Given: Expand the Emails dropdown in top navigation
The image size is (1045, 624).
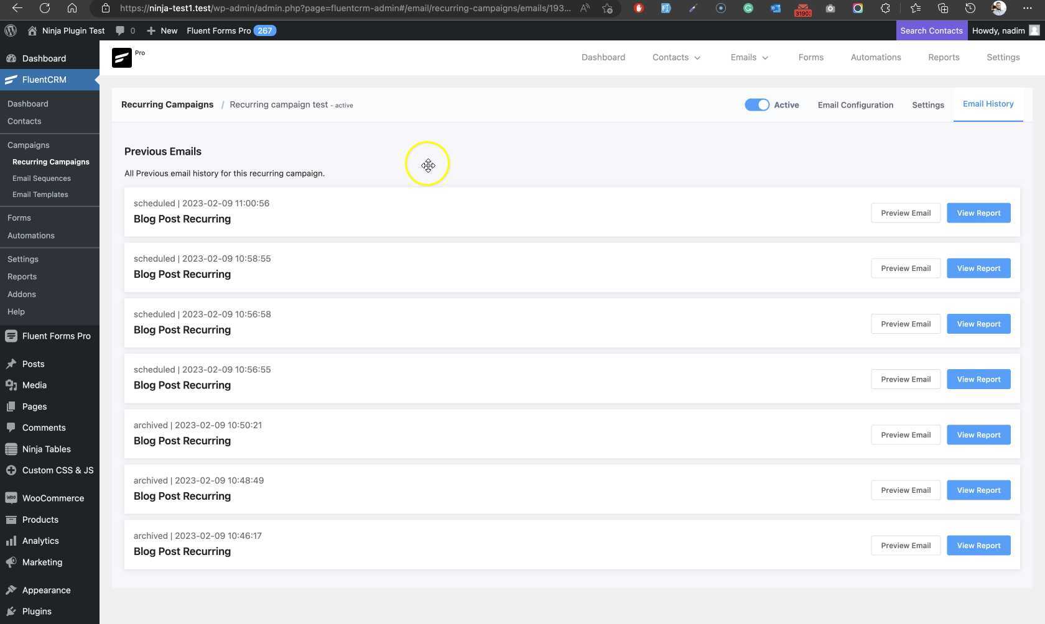Looking at the screenshot, I should (749, 57).
